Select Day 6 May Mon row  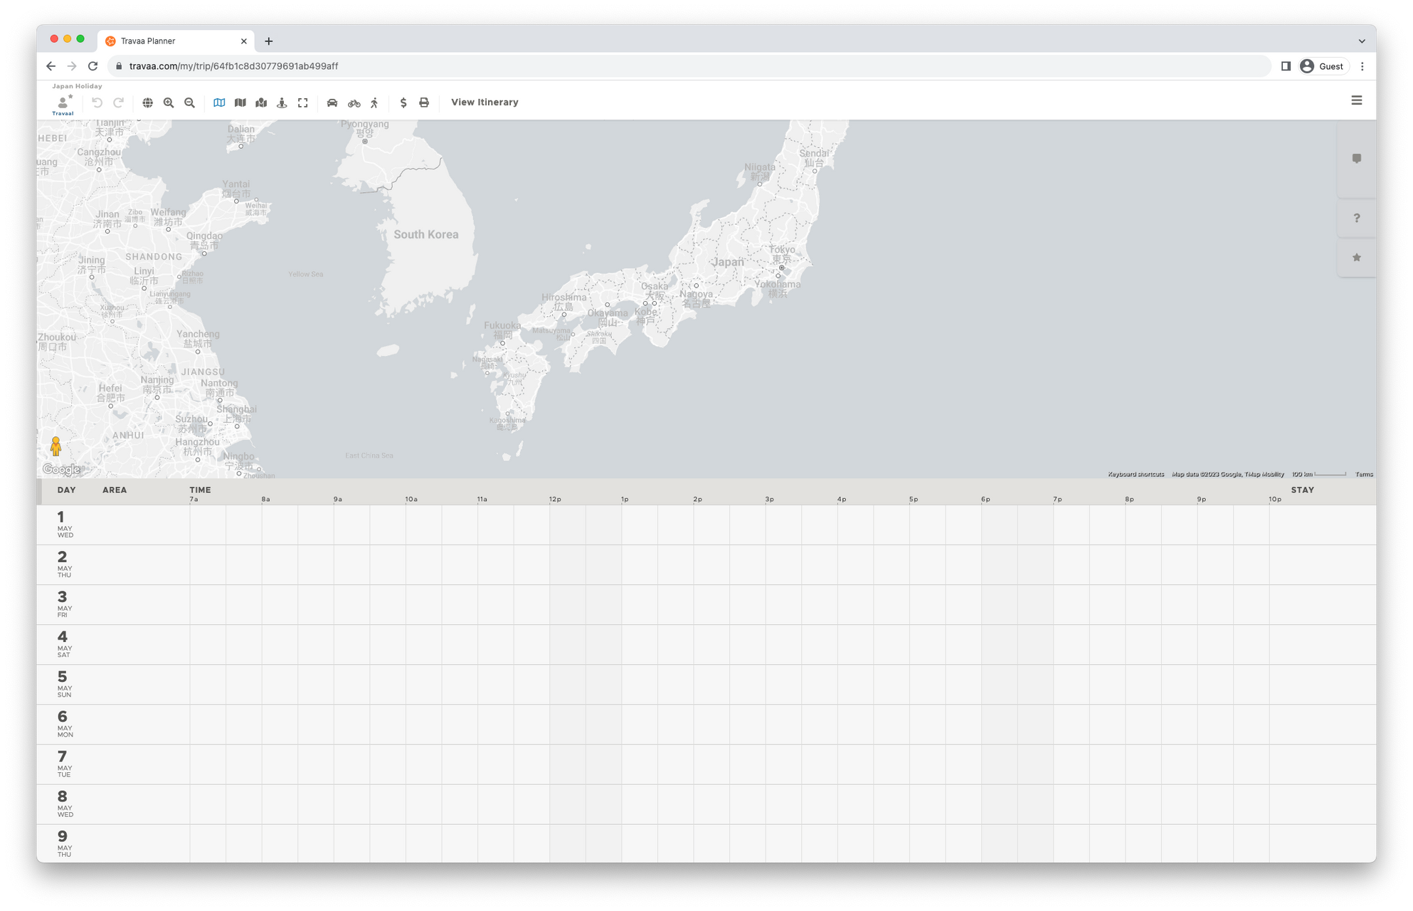pyautogui.click(x=706, y=725)
